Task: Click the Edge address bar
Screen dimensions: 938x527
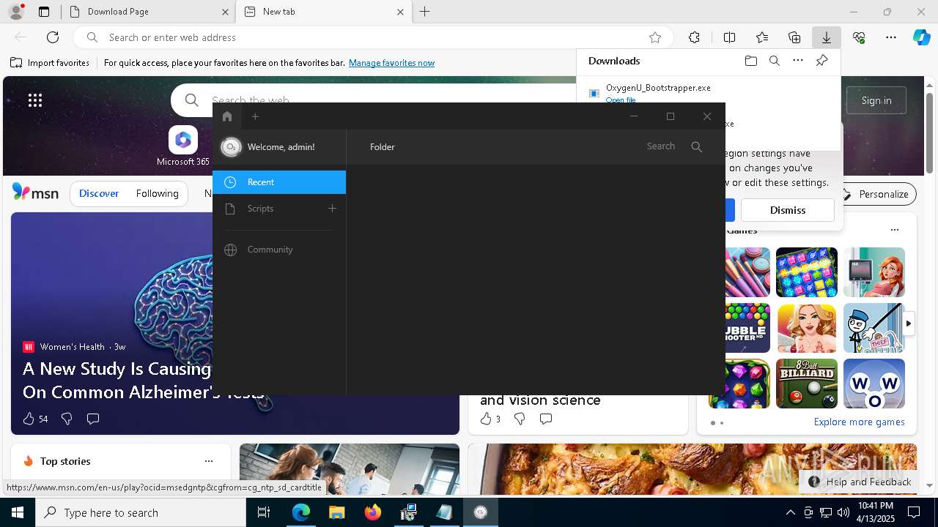Action: [x=374, y=37]
